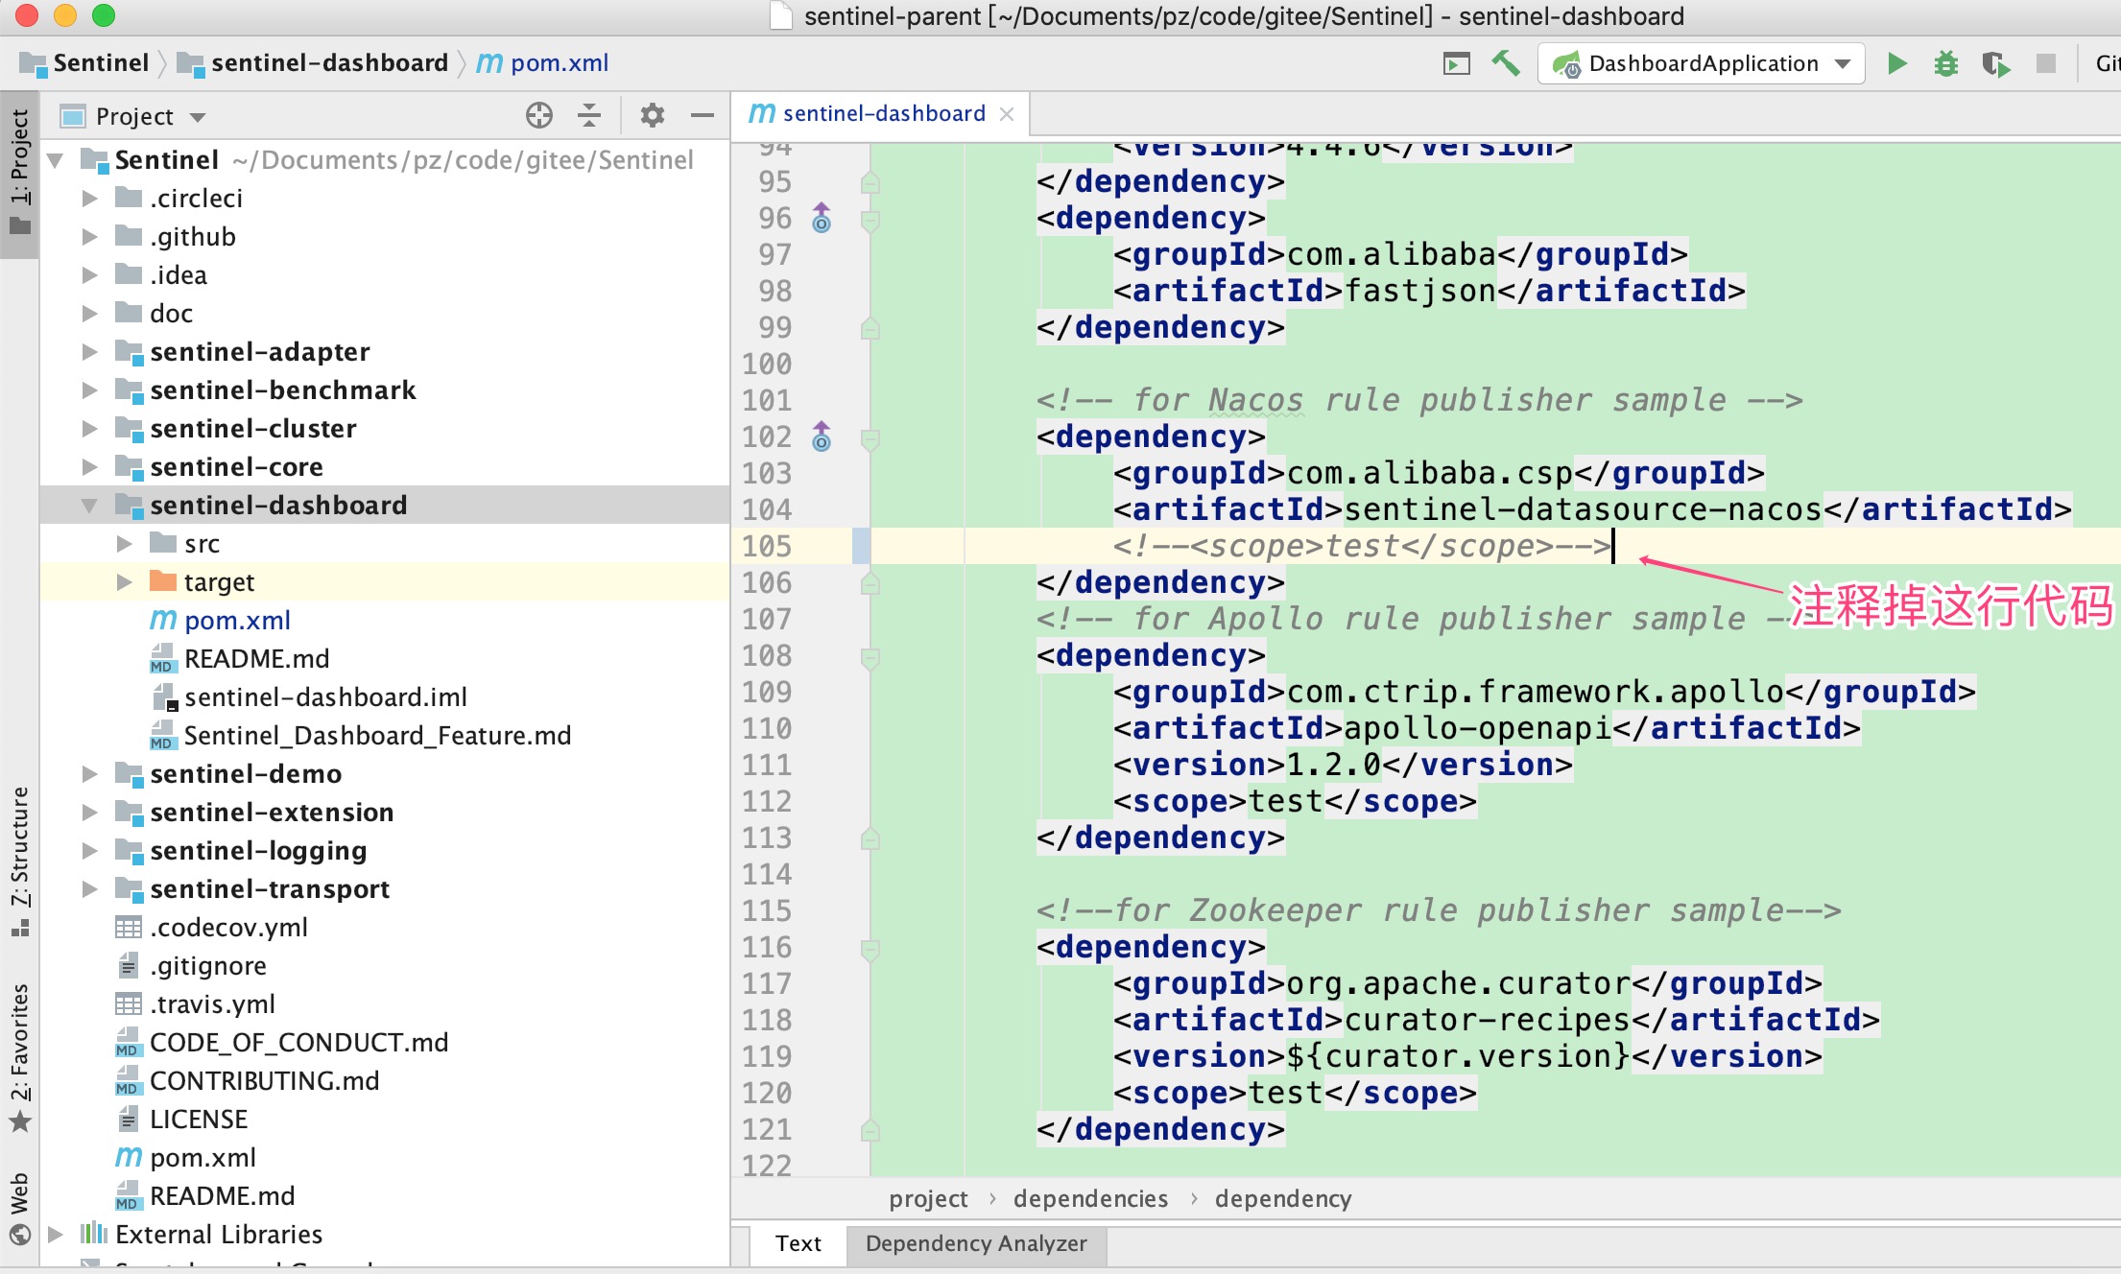2121x1274 pixels.
Task: Click gutter override icon on line 96
Action: (822, 218)
